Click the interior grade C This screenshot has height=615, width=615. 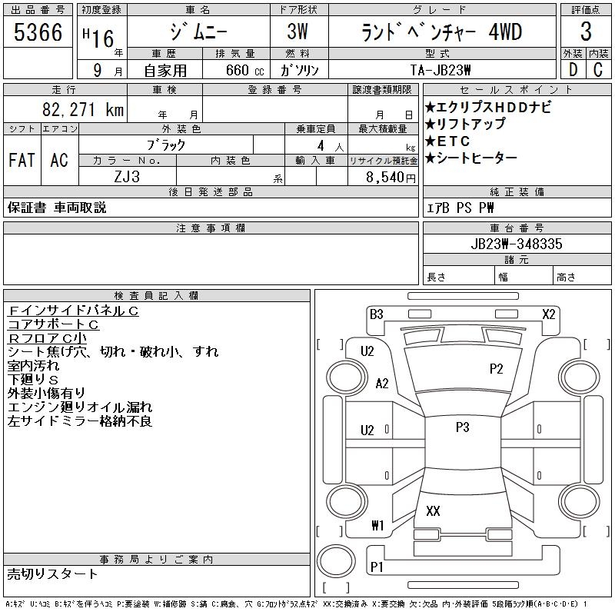click(598, 70)
